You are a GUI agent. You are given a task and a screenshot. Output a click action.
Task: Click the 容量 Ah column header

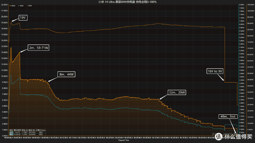[25, 130]
